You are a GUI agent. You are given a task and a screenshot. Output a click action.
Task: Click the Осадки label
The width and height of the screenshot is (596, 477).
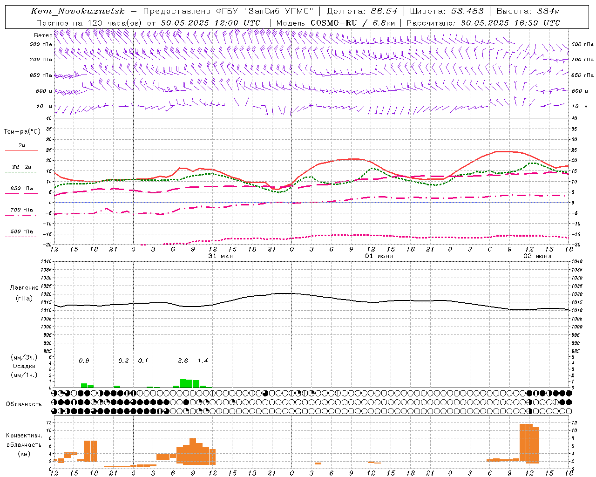(24, 366)
